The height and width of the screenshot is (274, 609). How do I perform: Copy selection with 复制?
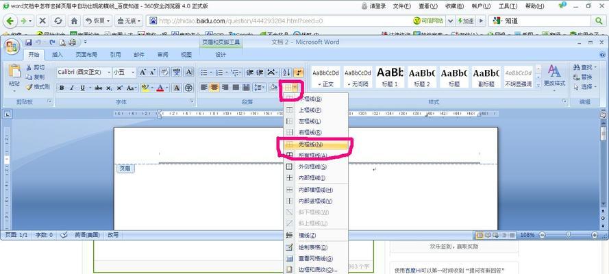pyautogui.click(x=36, y=77)
